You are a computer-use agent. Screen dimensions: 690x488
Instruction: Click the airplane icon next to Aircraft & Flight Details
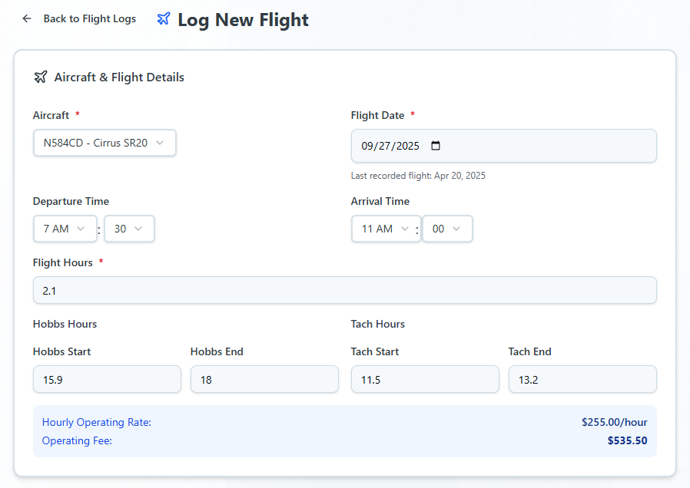(x=40, y=77)
